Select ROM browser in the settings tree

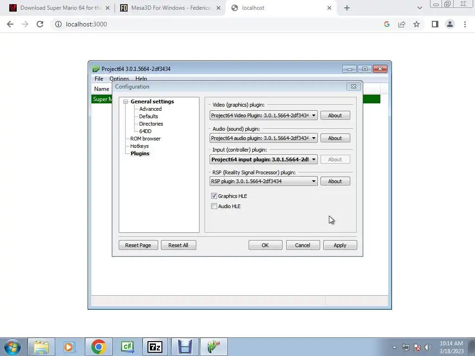click(145, 139)
